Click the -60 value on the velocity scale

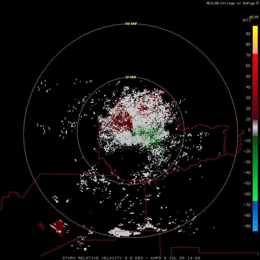(x=247, y=194)
